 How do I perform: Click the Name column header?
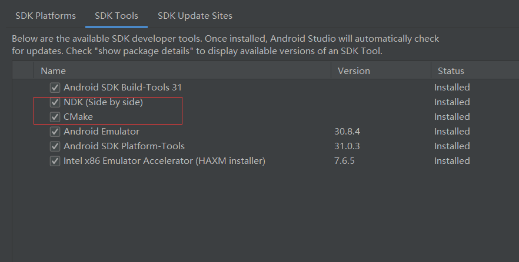[x=54, y=71]
